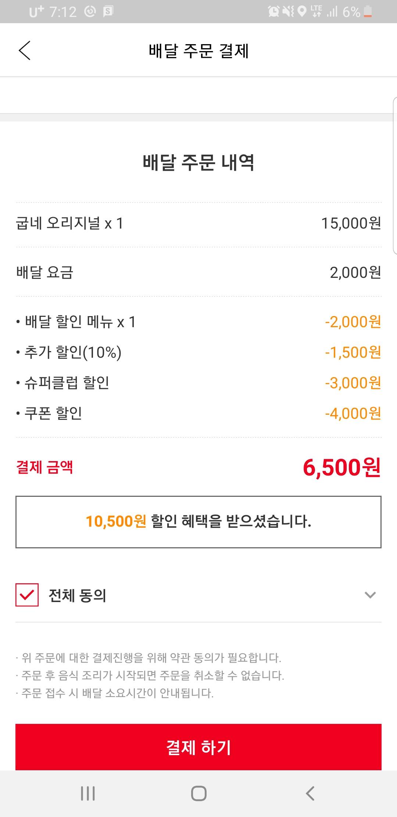Image resolution: width=397 pixels, height=817 pixels.
Task: Tap the 결제 하기 payment button
Action: (198, 747)
